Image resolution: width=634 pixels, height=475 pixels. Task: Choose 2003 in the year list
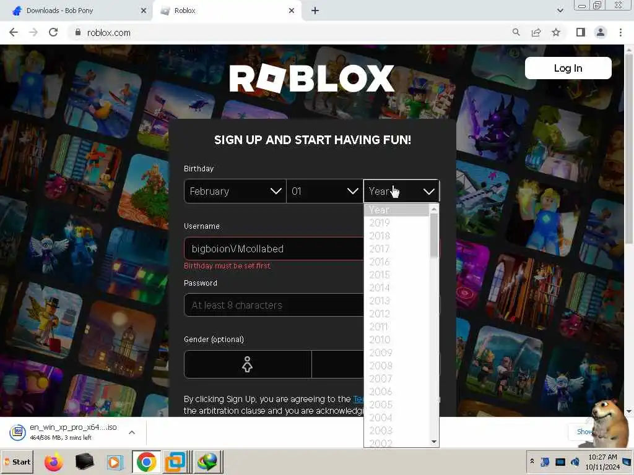pos(396,430)
